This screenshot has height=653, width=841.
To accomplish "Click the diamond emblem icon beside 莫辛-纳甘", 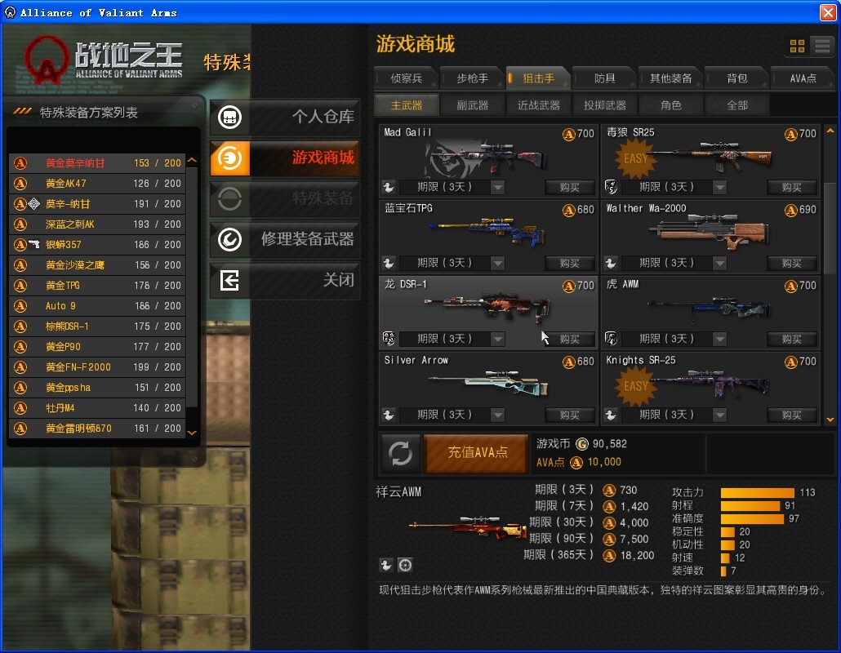I will click(x=34, y=204).
